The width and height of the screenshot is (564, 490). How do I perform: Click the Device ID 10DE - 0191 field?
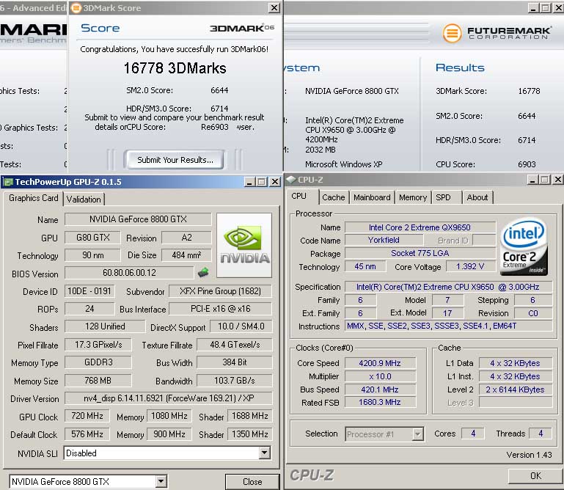coord(89,291)
